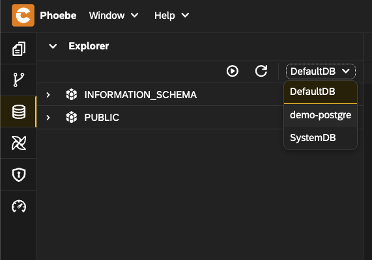372x260 pixels.
Task: Click the orange Phoebe logo icon
Action: (23, 16)
